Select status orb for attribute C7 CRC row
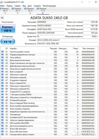99x139 pixels. (2, 123)
